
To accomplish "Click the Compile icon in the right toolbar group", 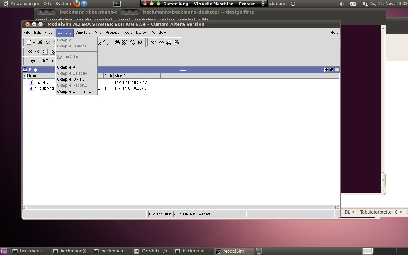I will tap(154, 42).
